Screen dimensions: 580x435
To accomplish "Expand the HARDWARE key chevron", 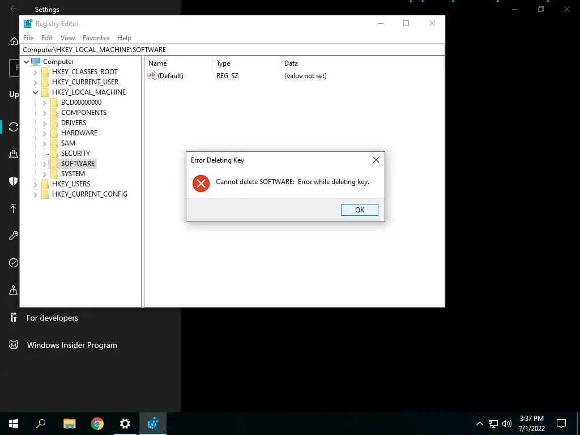I will (44, 133).
